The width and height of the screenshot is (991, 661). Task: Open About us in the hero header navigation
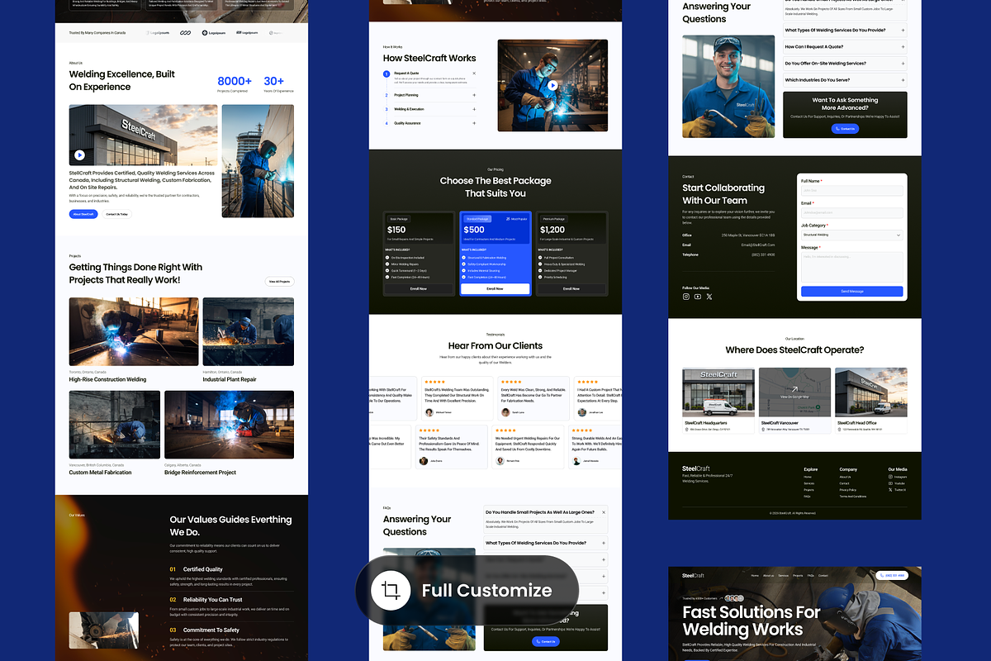coord(769,575)
